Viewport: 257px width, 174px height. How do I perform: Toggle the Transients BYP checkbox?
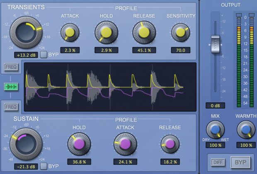coord(44,55)
